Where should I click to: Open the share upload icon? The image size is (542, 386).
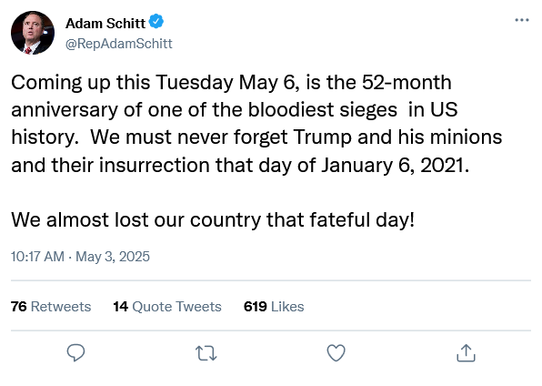click(x=466, y=352)
